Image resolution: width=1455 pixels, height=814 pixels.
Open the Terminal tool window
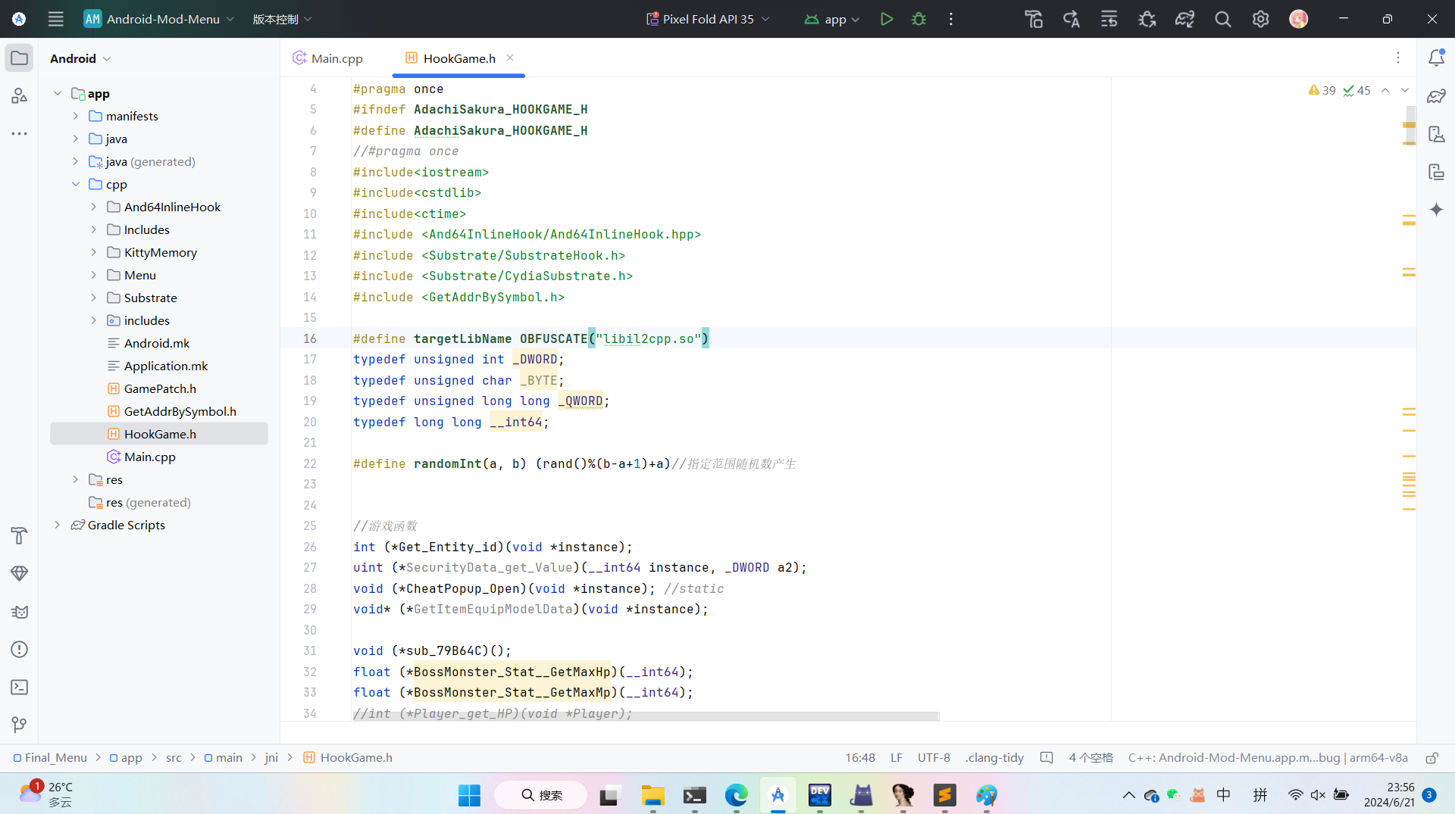pyautogui.click(x=20, y=688)
